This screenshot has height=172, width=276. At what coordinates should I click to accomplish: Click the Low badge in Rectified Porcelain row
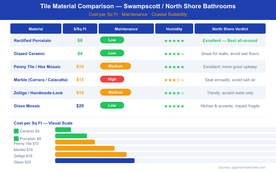click(112, 40)
